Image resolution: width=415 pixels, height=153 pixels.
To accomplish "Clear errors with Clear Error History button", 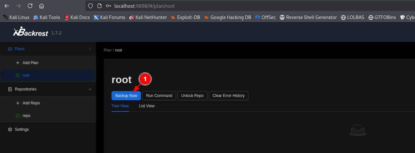I will (229, 96).
